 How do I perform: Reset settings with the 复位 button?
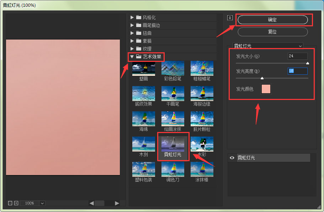click(x=272, y=32)
